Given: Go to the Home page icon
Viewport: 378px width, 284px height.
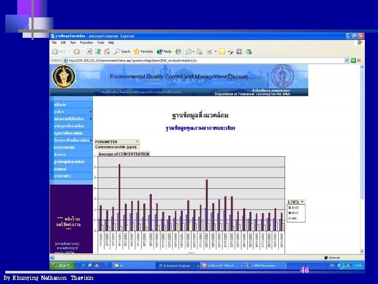Looking at the screenshot, I should click(107, 52).
